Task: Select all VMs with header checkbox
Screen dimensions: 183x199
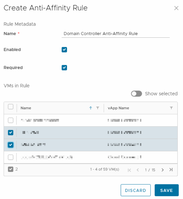Action: [11, 107]
